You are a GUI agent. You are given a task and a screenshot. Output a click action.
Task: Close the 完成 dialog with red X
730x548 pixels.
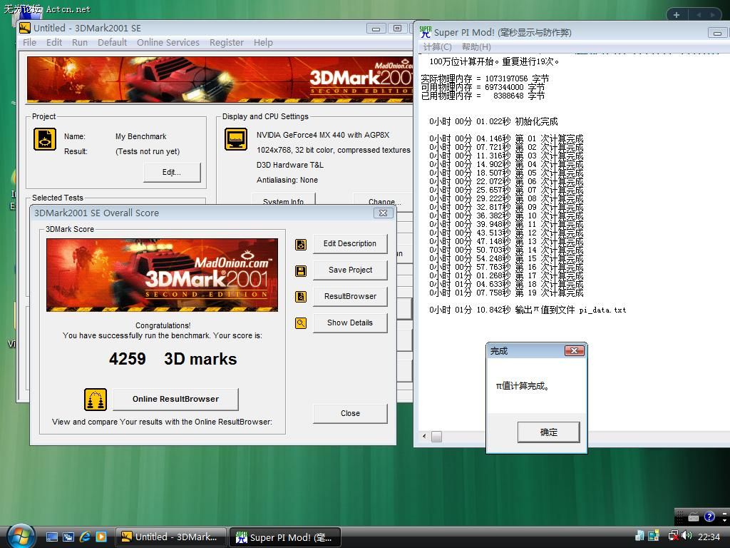click(x=574, y=351)
